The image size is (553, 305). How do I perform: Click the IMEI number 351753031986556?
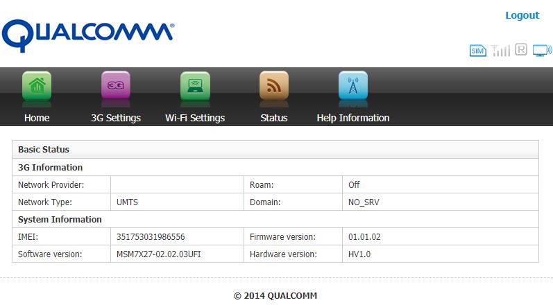coord(151,237)
